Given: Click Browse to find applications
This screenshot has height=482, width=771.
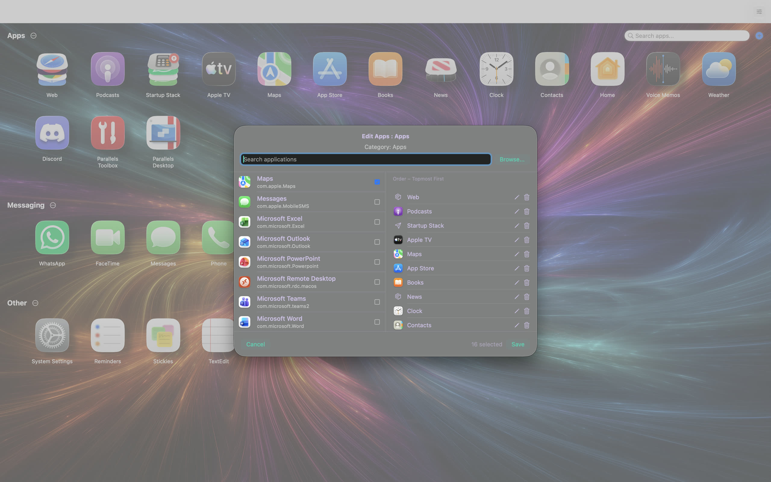Looking at the screenshot, I should [x=512, y=159].
